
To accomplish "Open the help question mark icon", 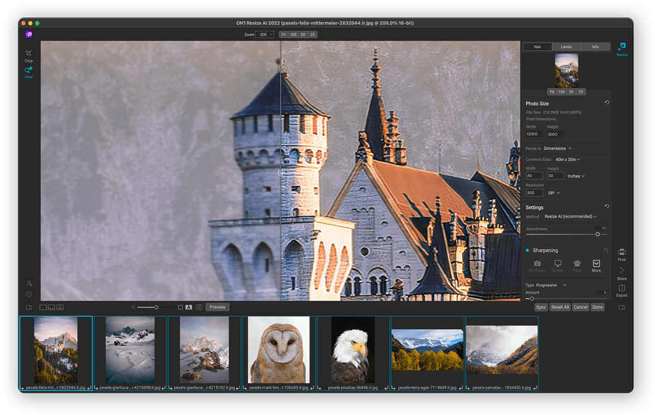I will point(28,294).
